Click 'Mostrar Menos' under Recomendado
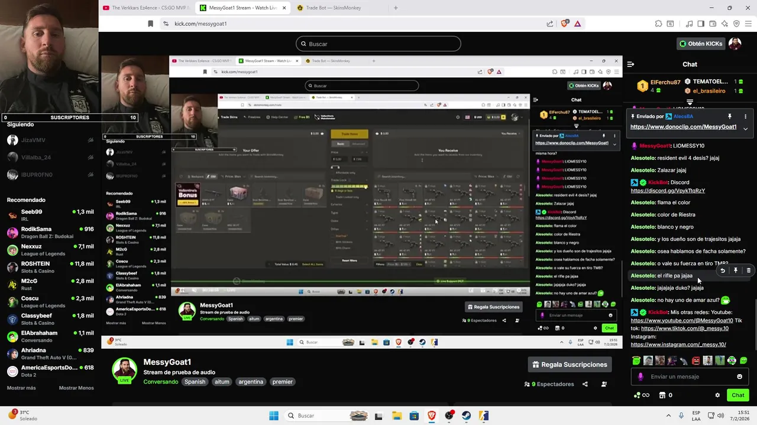The height and width of the screenshot is (425, 757). tap(76, 388)
